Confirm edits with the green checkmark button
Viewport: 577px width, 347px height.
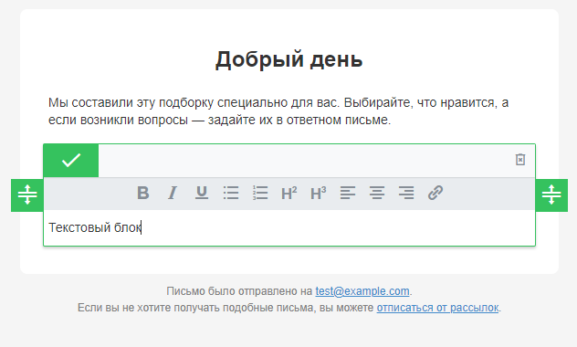(71, 161)
